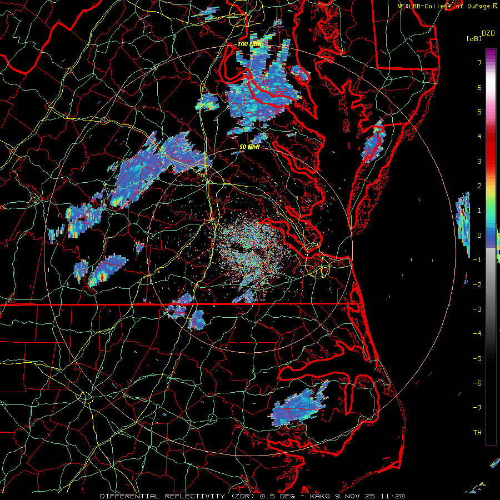Screen dimensions: 500x500
Task: Click the 5 value on the color scale
Action: (x=479, y=112)
